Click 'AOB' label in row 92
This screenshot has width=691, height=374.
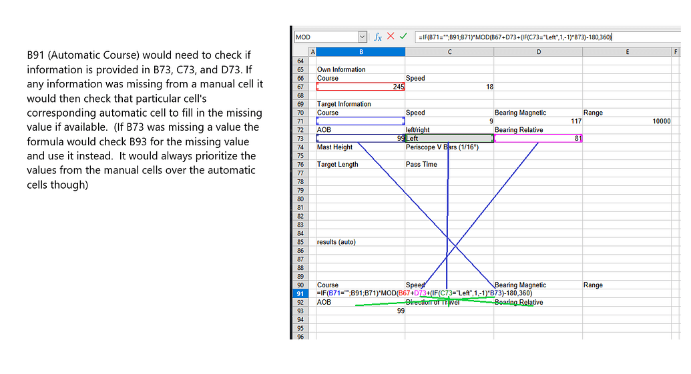323,302
